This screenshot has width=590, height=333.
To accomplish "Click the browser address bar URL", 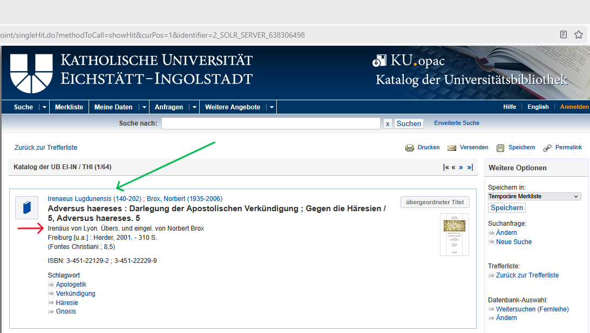I will coord(152,35).
